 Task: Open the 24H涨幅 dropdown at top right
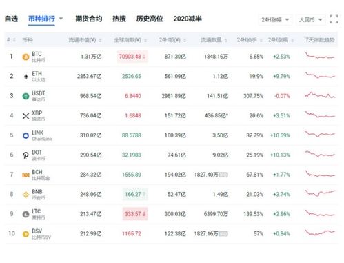click(275, 20)
